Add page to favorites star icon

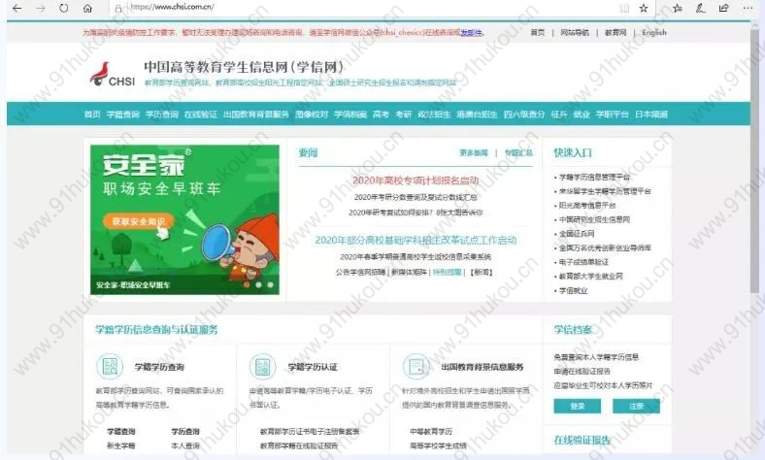click(644, 9)
